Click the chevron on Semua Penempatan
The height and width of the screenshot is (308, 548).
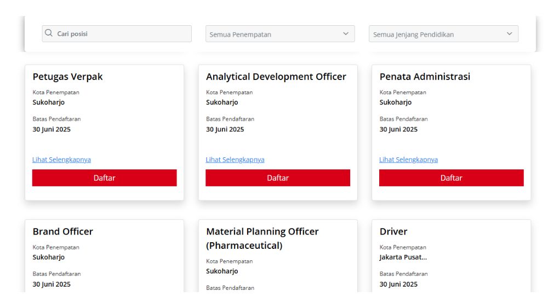346,34
